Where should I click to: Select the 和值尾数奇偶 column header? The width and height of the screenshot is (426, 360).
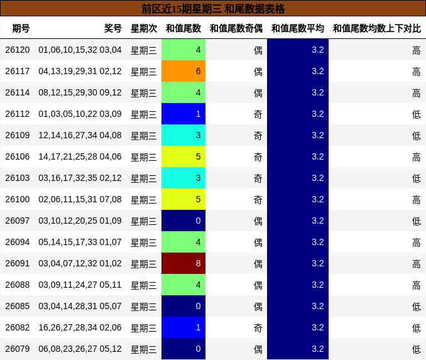(236, 28)
